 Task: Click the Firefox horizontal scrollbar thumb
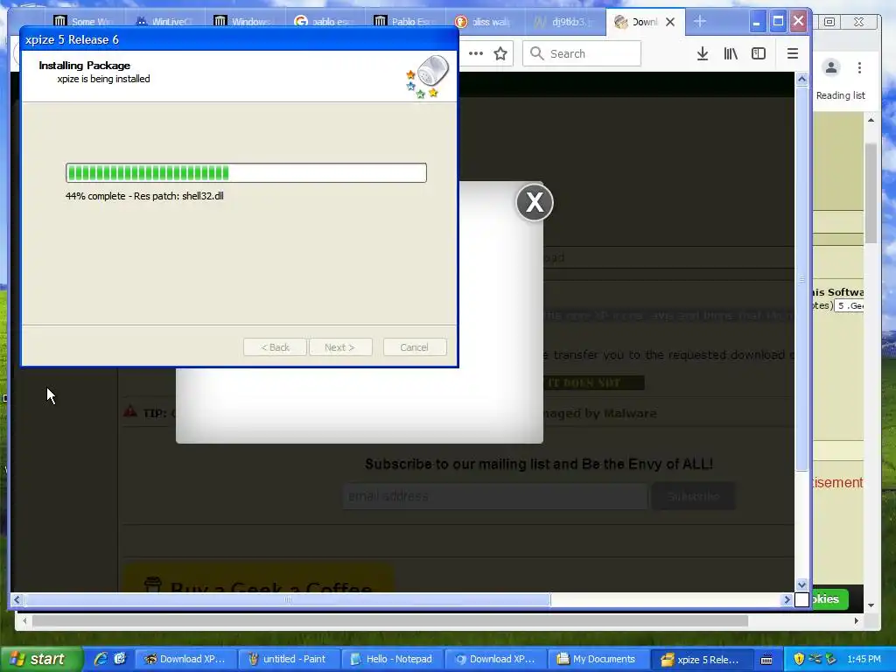287,599
